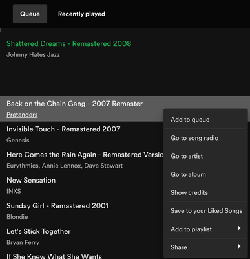Image resolution: width=250 pixels, height=259 pixels.
Task: Click the Add to playlist arrow
Action: [239, 229]
